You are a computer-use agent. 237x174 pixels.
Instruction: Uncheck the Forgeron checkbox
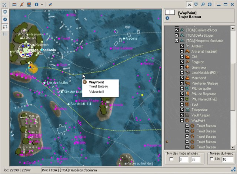click(182, 62)
